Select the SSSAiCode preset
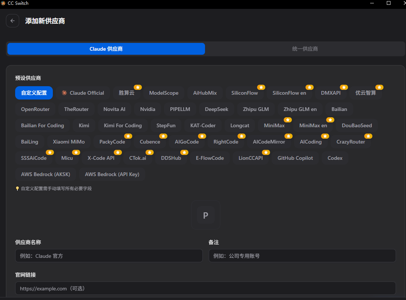Viewport: 406px width, 300px height. pos(34,158)
